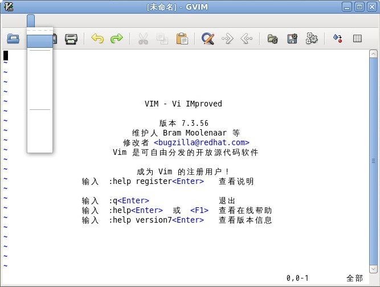Screen dimensions: 380x287
Task: Click the '成为 Vim 的注册用户！' line
Action: 183,172
